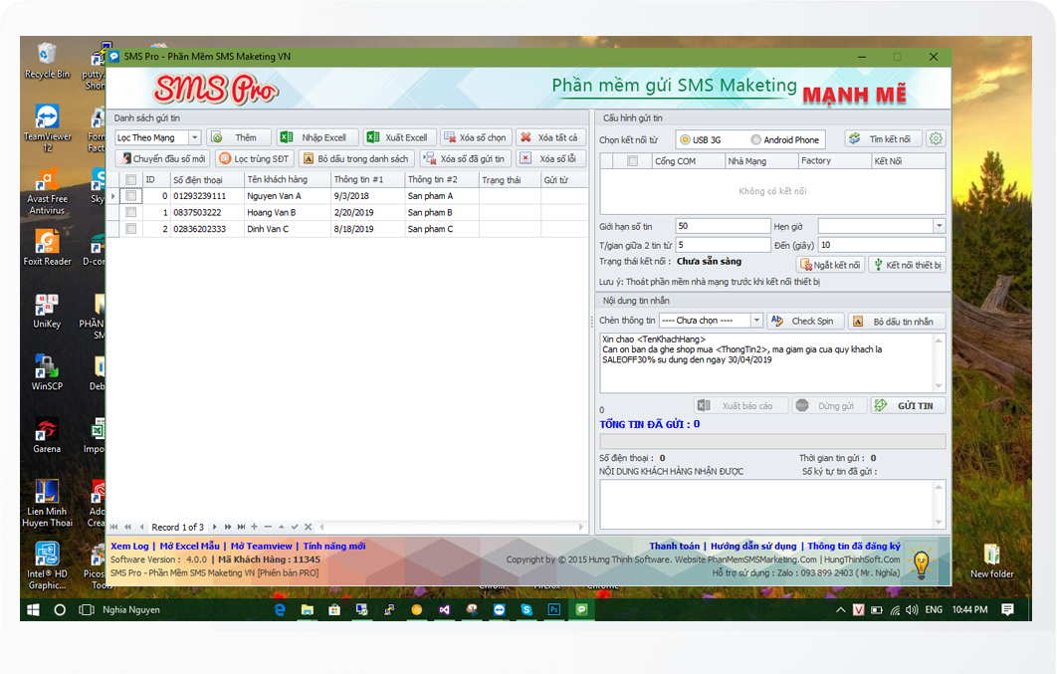The height and width of the screenshot is (674, 1057).
Task: Go to first record in navigator
Action: click(113, 527)
